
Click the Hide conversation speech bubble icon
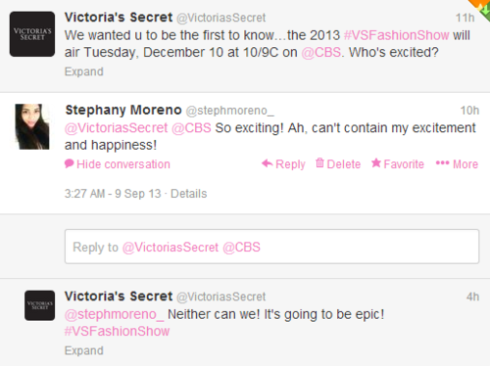[70, 163]
